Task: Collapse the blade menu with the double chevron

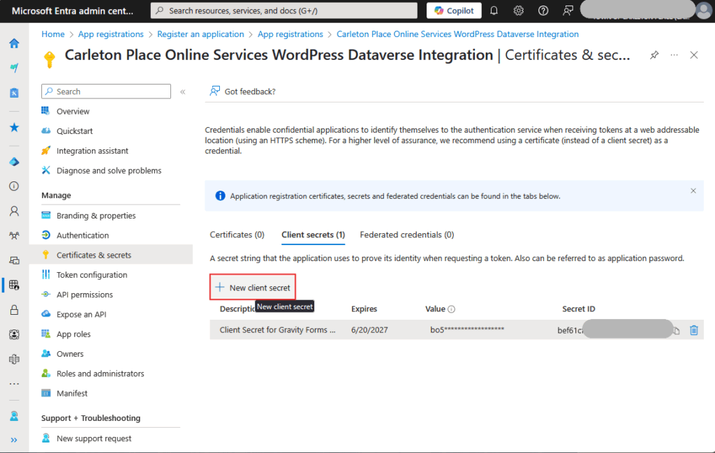Action: (182, 91)
